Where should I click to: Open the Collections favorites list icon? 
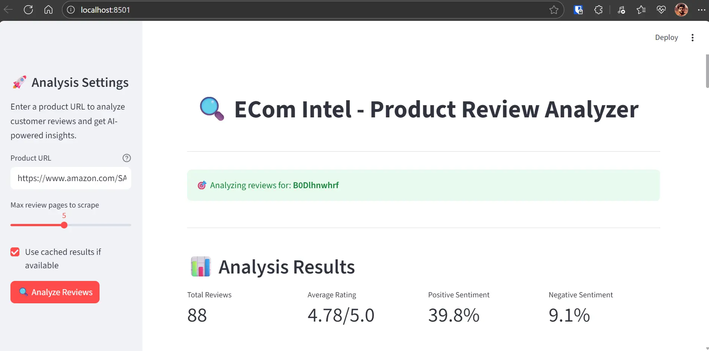(x=642, y=10)
